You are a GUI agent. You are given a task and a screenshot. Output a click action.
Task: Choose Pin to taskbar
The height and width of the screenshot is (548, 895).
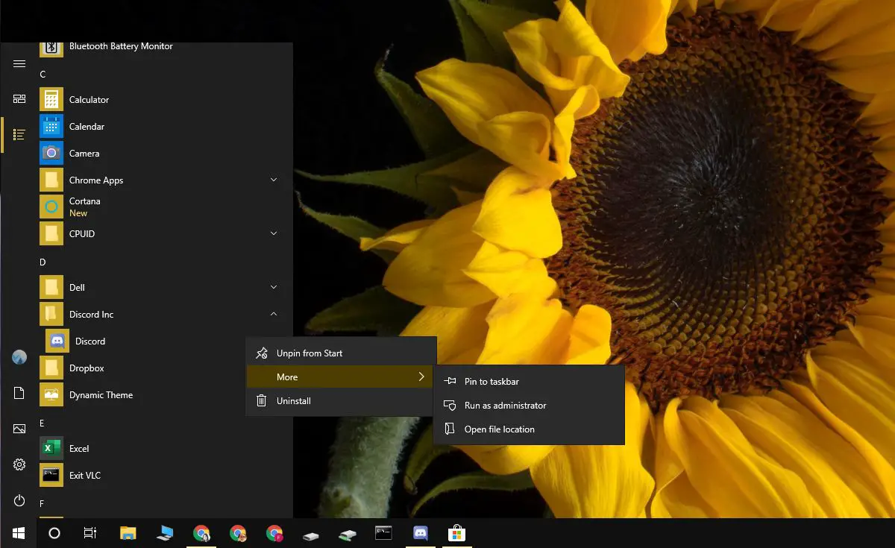click(491, 382)
